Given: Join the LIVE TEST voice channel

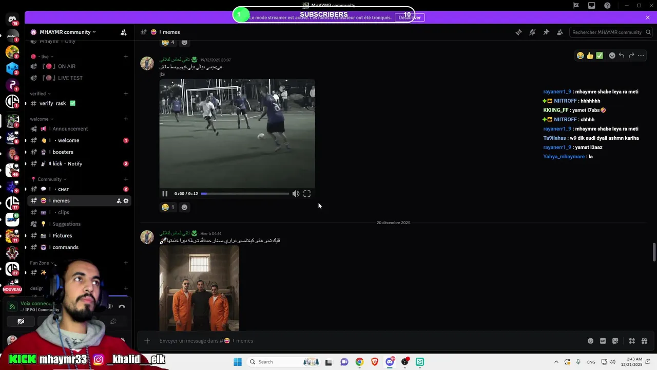Looking at the screenshot, I should tap(79, 78).
